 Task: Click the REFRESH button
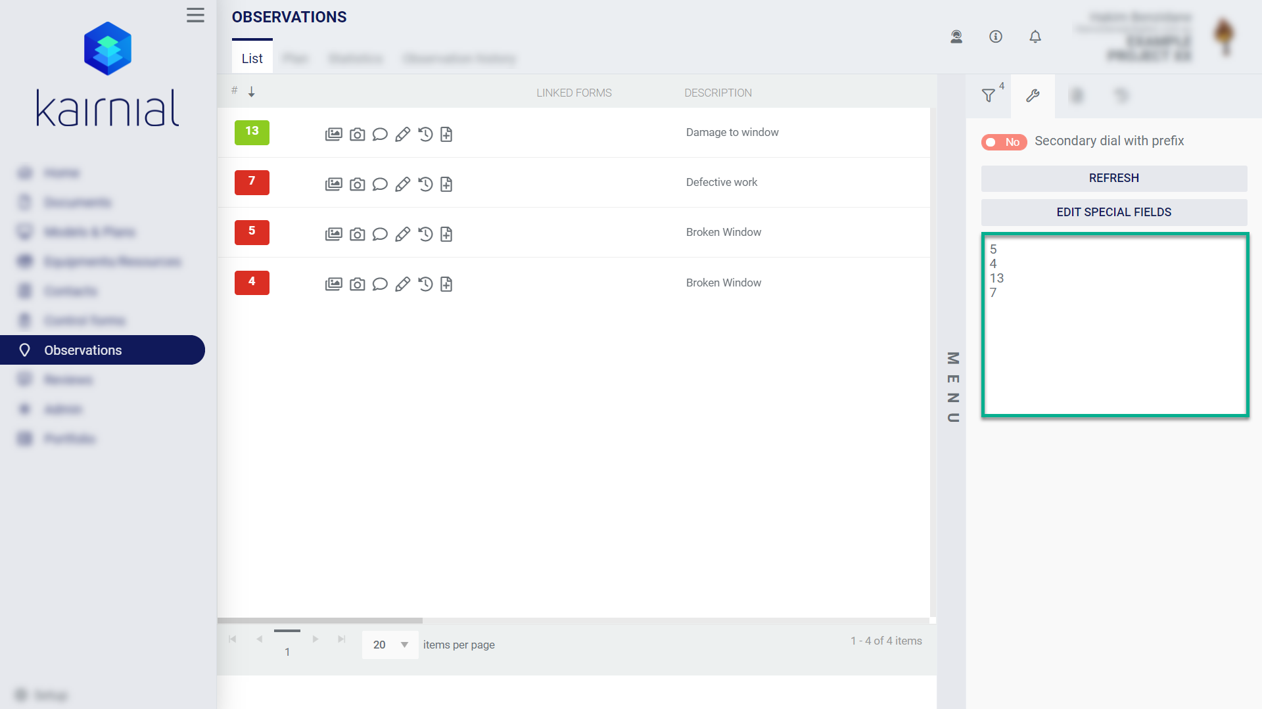[x=1113, y=178]
